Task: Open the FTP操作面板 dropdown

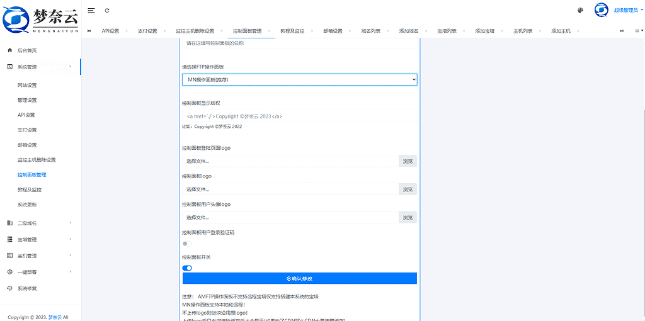Action: pos(299,79)
